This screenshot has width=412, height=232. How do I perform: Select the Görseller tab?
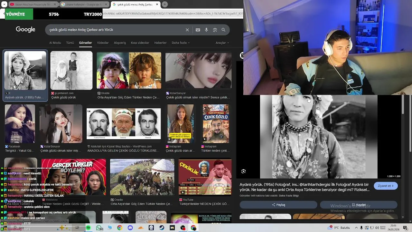coord(85,43)
